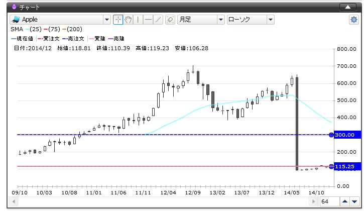Toggle the SMA (200) indicator

click(x=73, y=29)
